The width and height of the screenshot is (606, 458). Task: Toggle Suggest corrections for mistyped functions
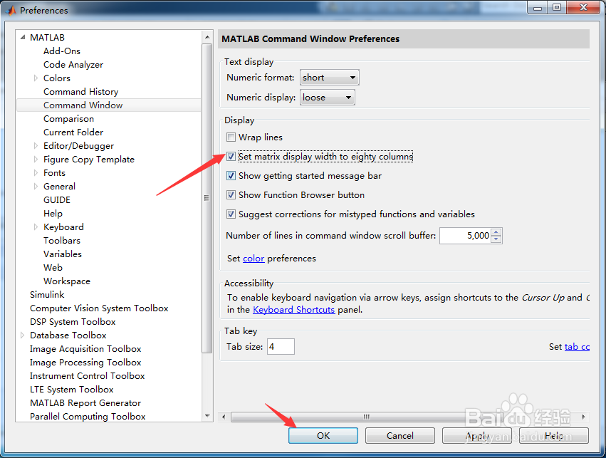point(231,214)
